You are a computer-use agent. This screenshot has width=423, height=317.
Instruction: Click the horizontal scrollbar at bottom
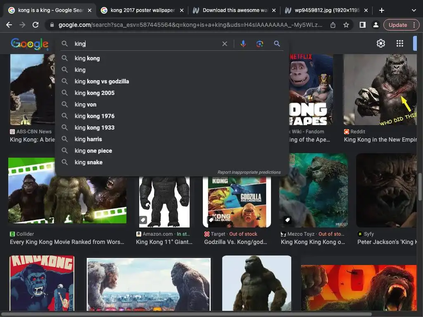(x=186, y=314)
